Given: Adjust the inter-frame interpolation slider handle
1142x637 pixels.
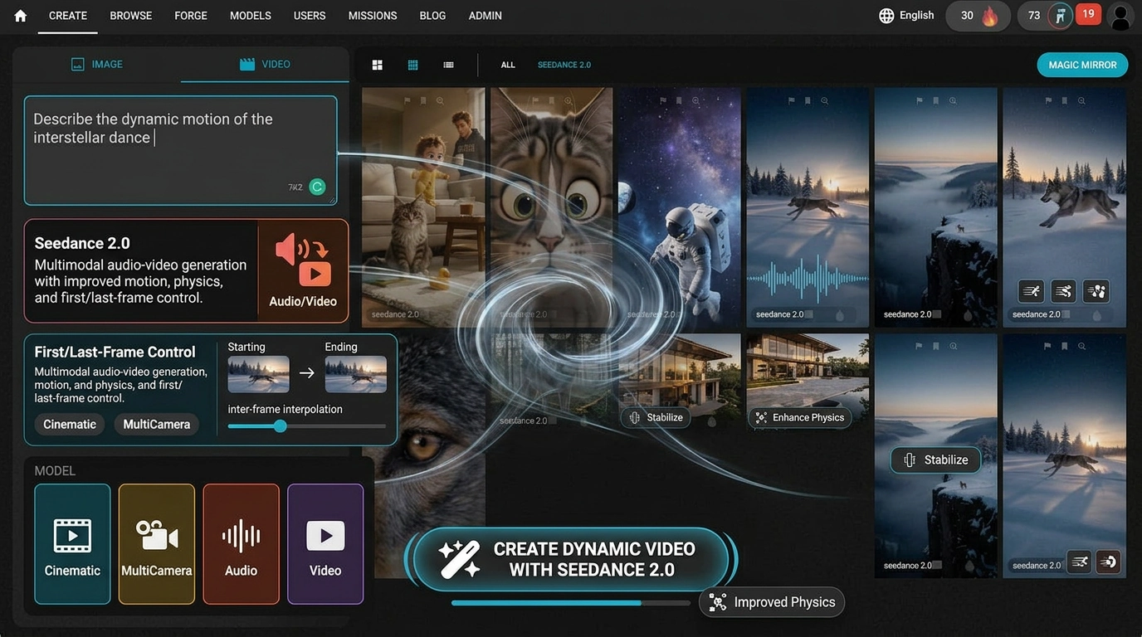Looking at the screenshot, I should click(281, 426).
